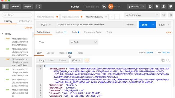Open new window icon beside Import
The image size is (175, 98).
pyautogui.click(x=38, y=7)
